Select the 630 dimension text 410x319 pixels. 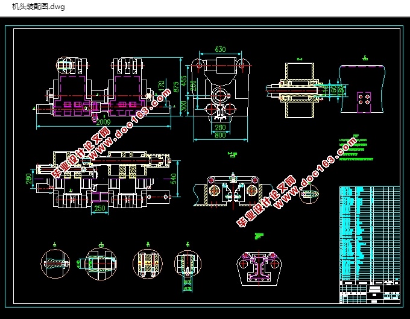pos(220,49)
